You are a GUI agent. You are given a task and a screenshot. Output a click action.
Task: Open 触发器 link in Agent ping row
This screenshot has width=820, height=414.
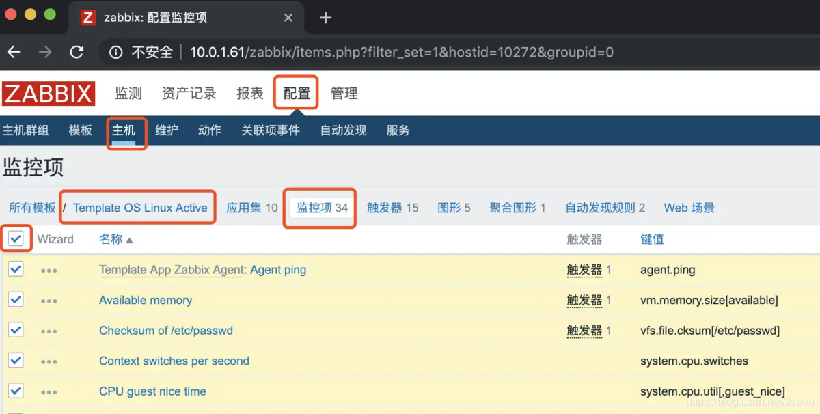tap(584, 270)
